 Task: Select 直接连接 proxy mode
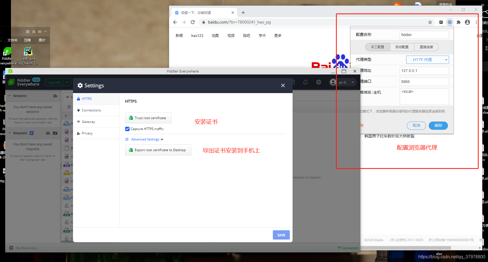point(426,47)
